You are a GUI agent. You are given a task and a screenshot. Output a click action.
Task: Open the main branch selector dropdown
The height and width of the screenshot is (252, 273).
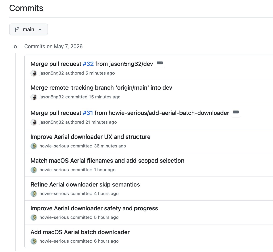click(28, 29)
